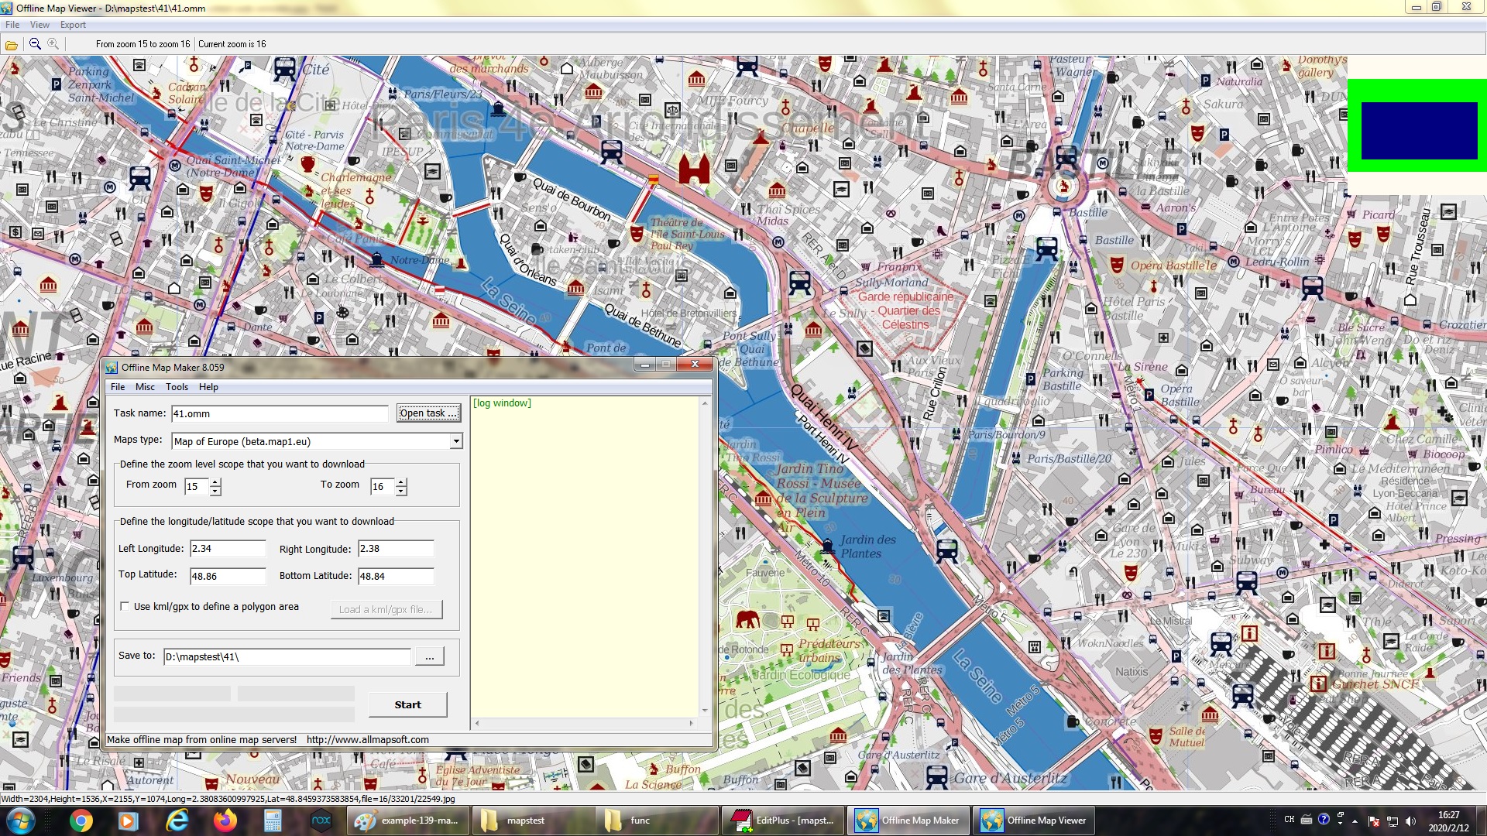The width and height of the screenshot is (1487, 836).
Task: Open the Windows Start menu
Action: point(19,821)
